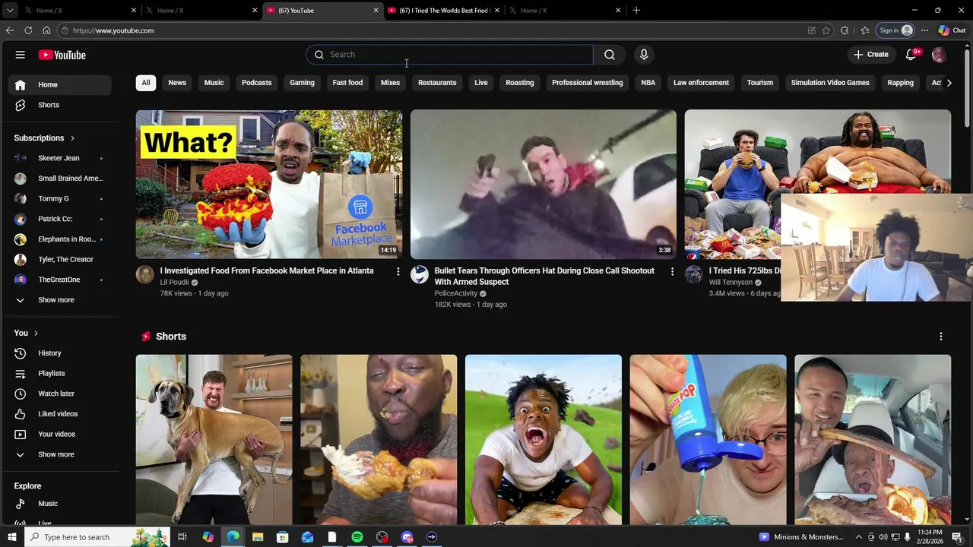Select the Fast food filter chip
The width and height of the screenshot is (973, 547).
[347, 83]
